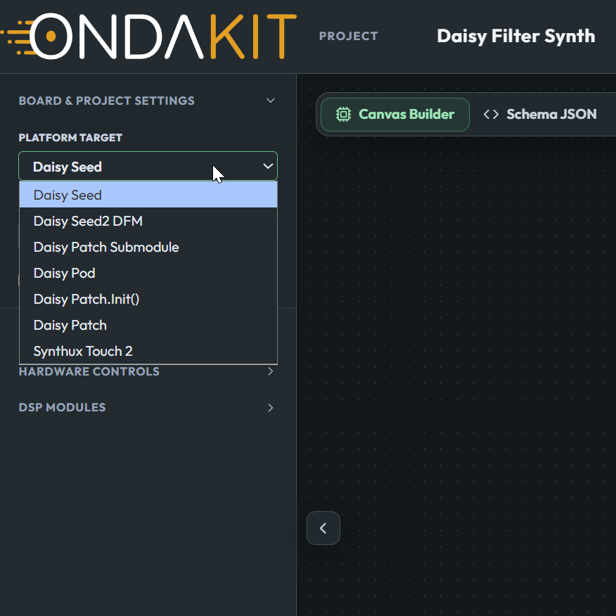Viewport: 616px width, 616px height.
Task: Choose Daisy Patch.Init() from the list
Action: coord(148,299)
